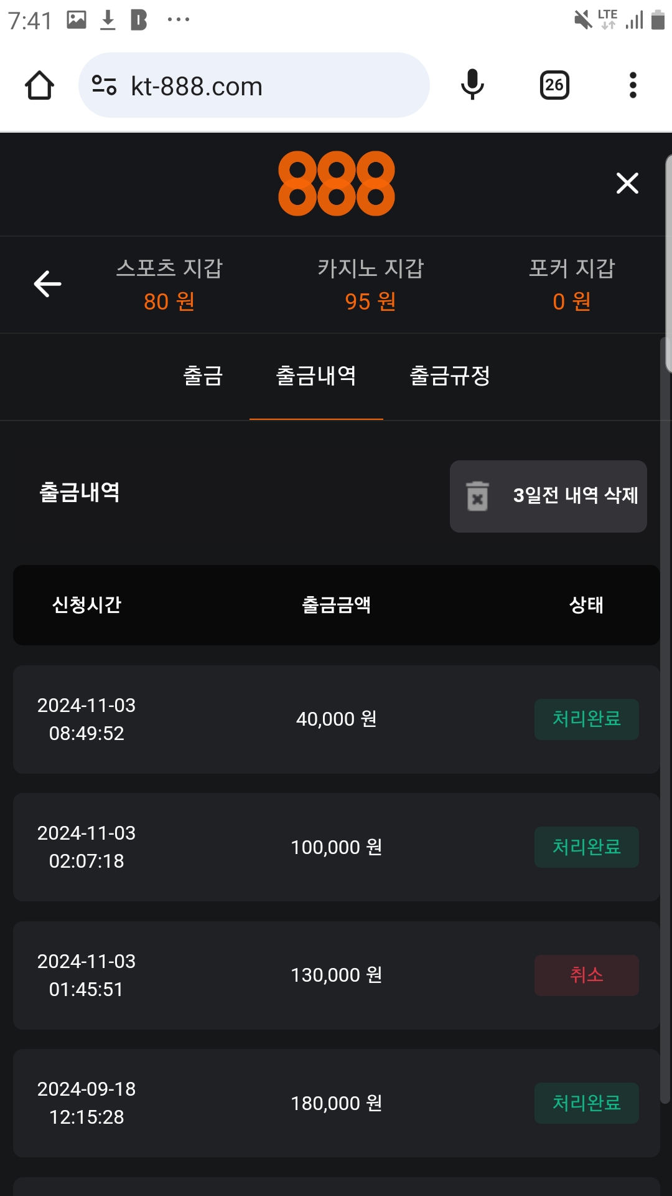Close the panel with X icon
This screenshot has width=672, height=1196.
tap(627, 183)
